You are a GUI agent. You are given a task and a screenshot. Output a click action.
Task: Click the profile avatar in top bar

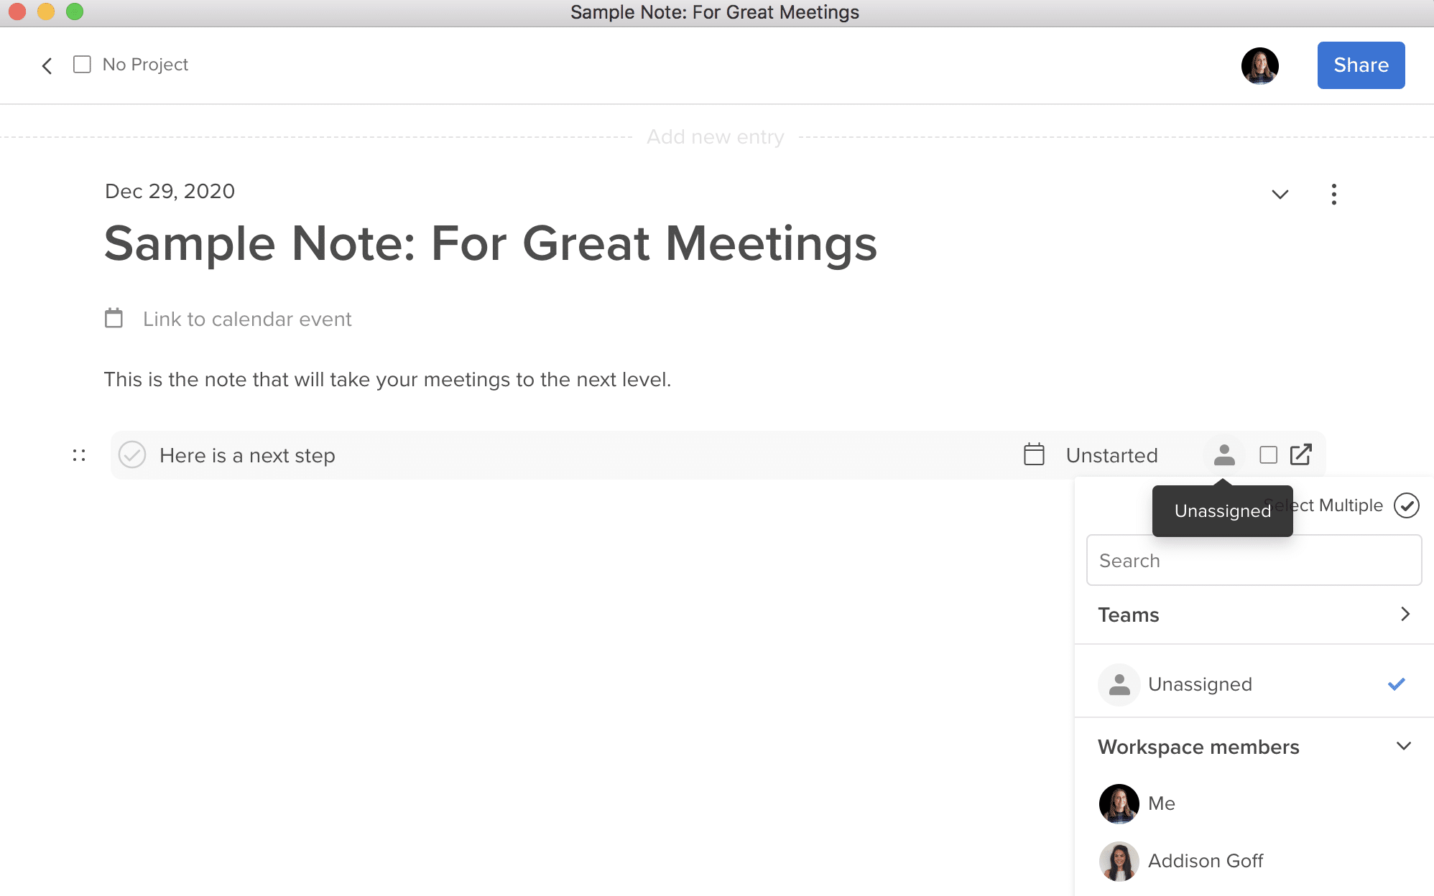coord(1261,65)
